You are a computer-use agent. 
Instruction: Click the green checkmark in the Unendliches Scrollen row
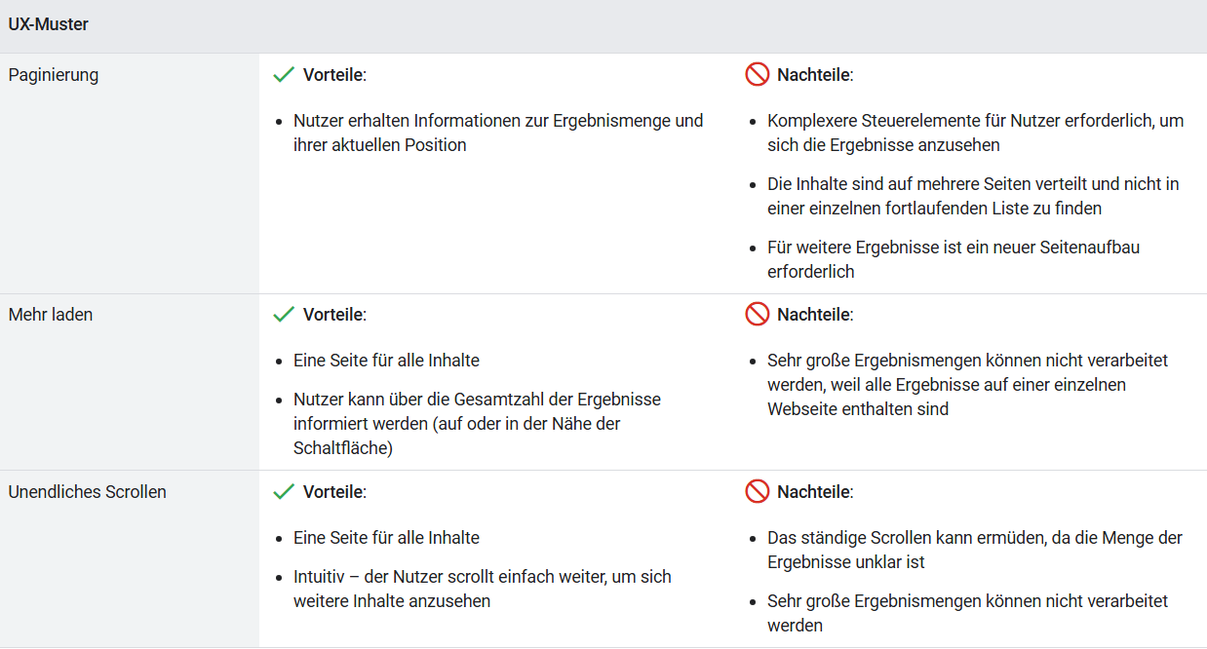[x=284, y=492]
